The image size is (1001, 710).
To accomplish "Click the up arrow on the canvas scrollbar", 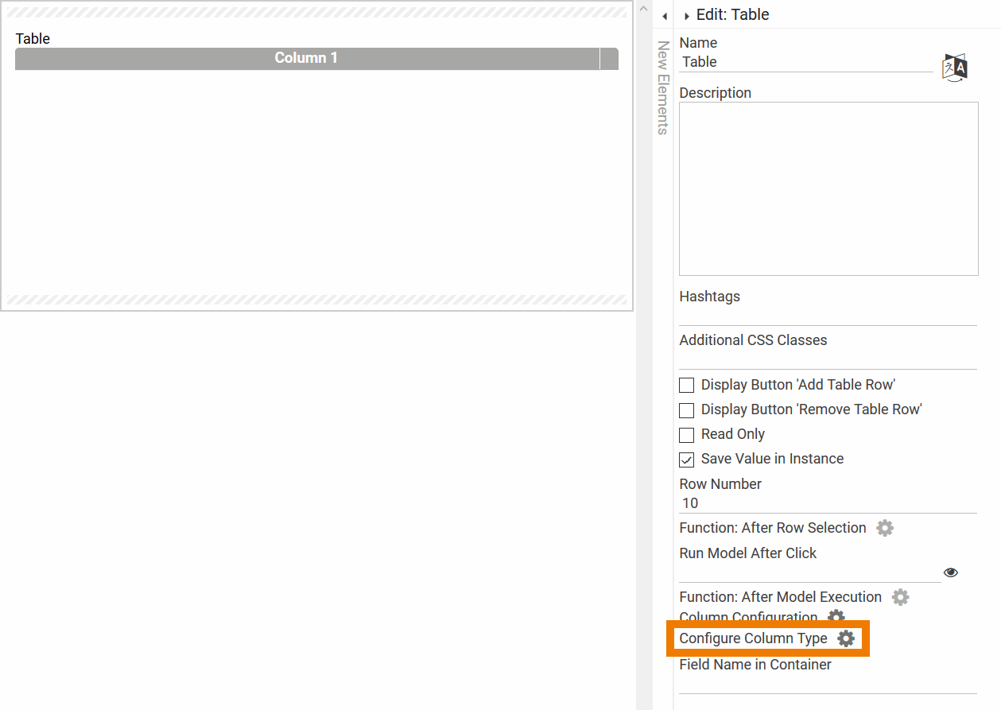I will click(642, 6).
